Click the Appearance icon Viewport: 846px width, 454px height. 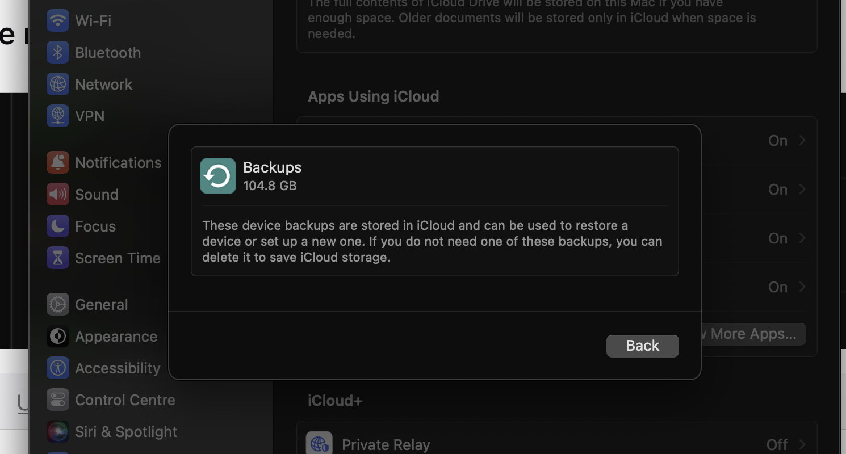tap(57, 337)
